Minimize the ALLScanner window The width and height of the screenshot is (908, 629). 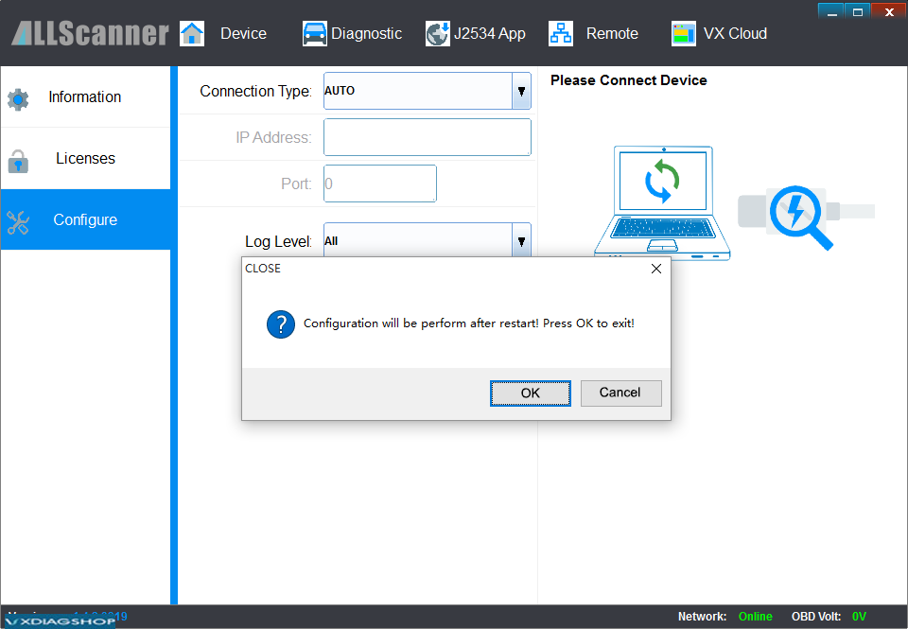pos(831,11)
